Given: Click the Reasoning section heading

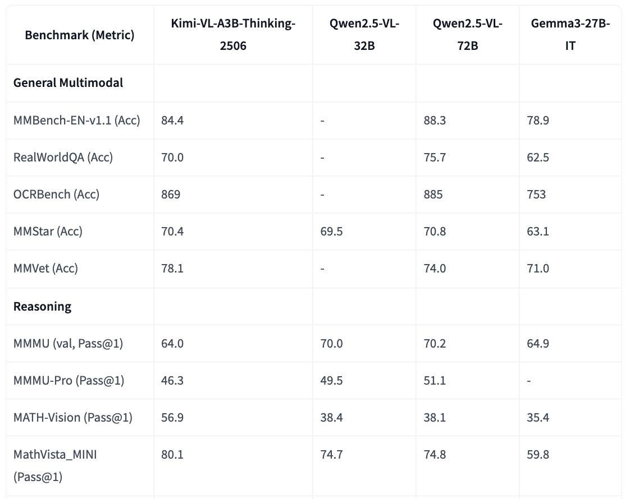Looking at the screenshot, I should (x=42, y=307).
